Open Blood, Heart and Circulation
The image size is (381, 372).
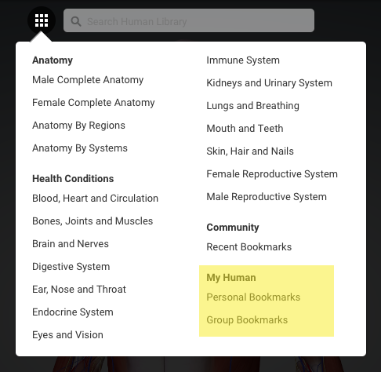pos(96,199)
